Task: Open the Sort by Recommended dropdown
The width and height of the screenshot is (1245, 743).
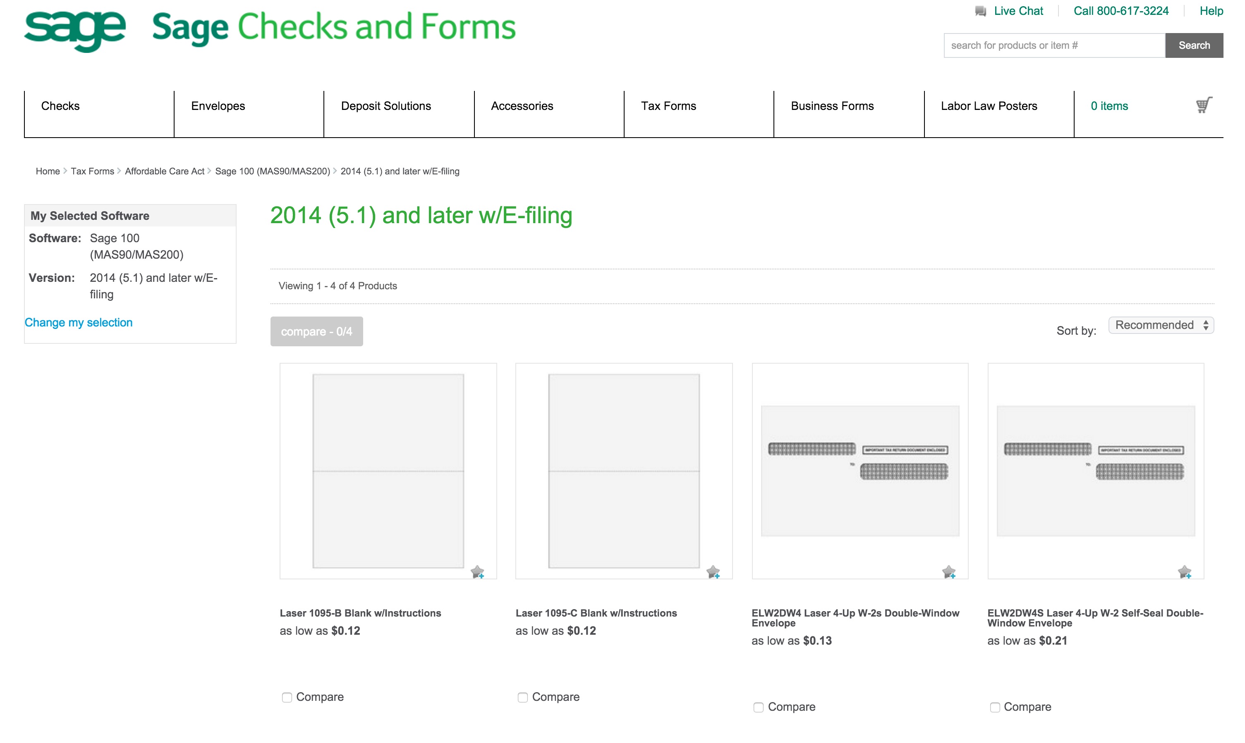Action: (1161, 325)
